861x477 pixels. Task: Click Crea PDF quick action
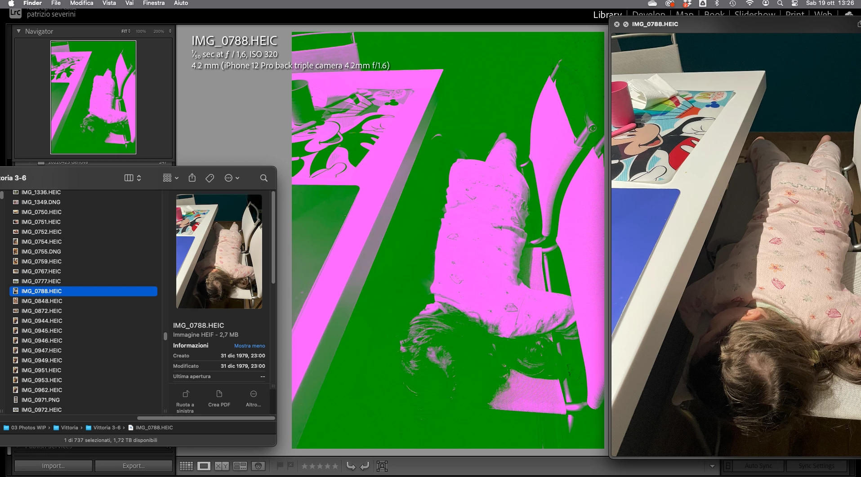[x=219, y=399]
